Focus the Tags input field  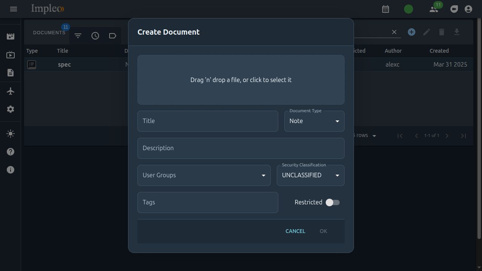(x=208, y=202)
